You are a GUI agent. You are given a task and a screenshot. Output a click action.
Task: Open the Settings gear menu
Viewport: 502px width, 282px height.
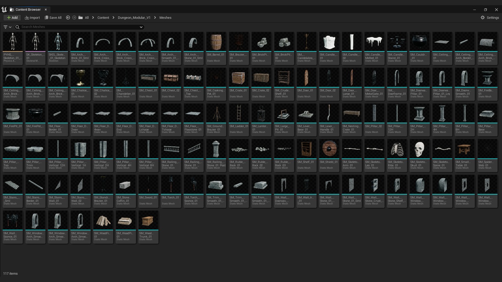click(489, 18)
